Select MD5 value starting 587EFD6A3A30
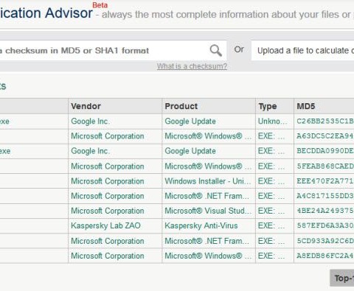The height and width of the screenshot is (291, 354). click(x=325, y=225)
